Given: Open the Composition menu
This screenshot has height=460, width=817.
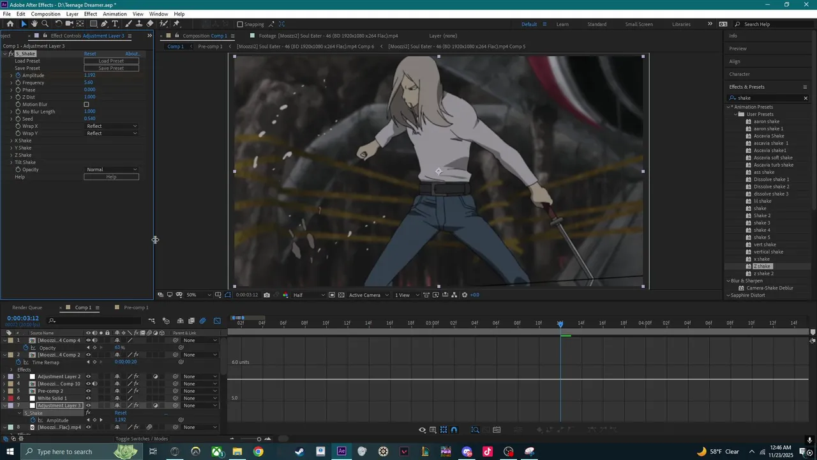Looking at the screenshot, I should (x=45, y=14).
